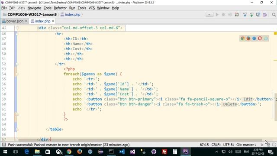Collapse the div fold at line 42
Screen dimensions: 277x156
point(17,28)
